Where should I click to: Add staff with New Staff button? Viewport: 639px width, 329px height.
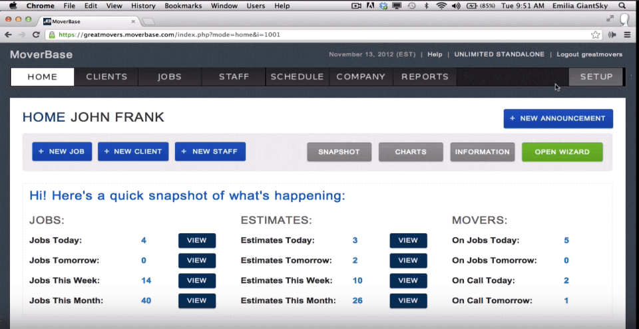210,152
